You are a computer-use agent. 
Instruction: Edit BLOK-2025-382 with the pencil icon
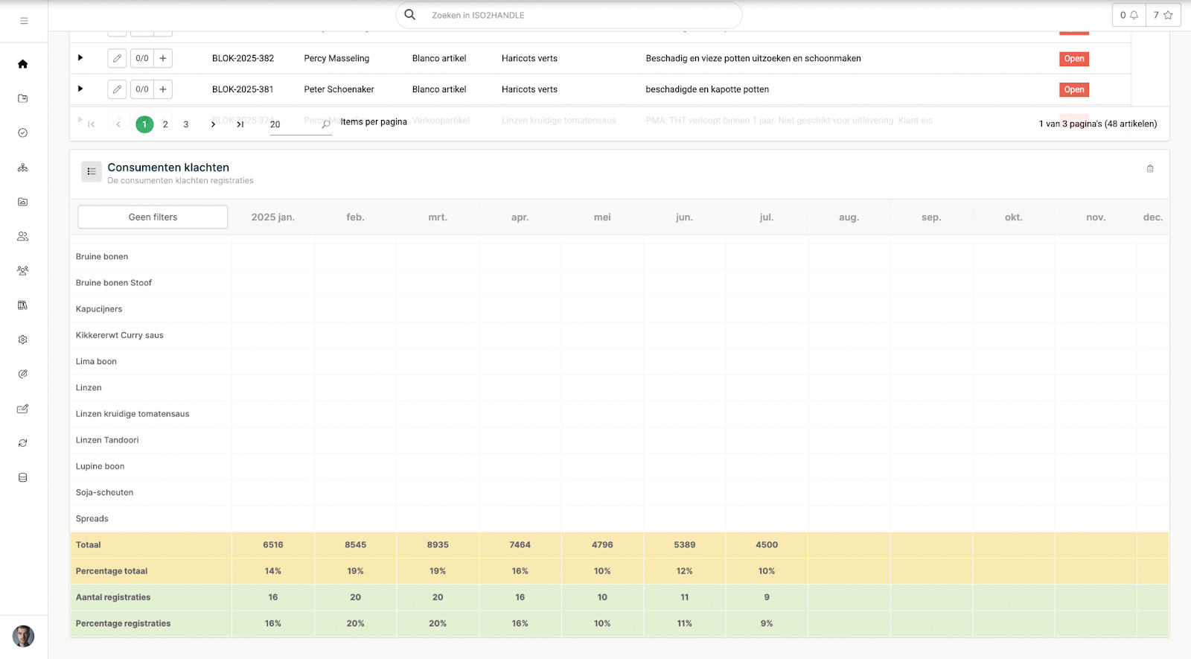(117, 58)
